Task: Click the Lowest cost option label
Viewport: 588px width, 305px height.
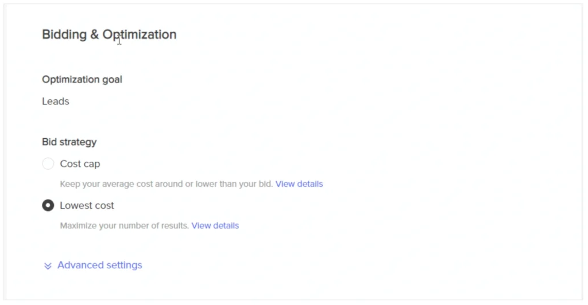Action: (x=87, y=205)
